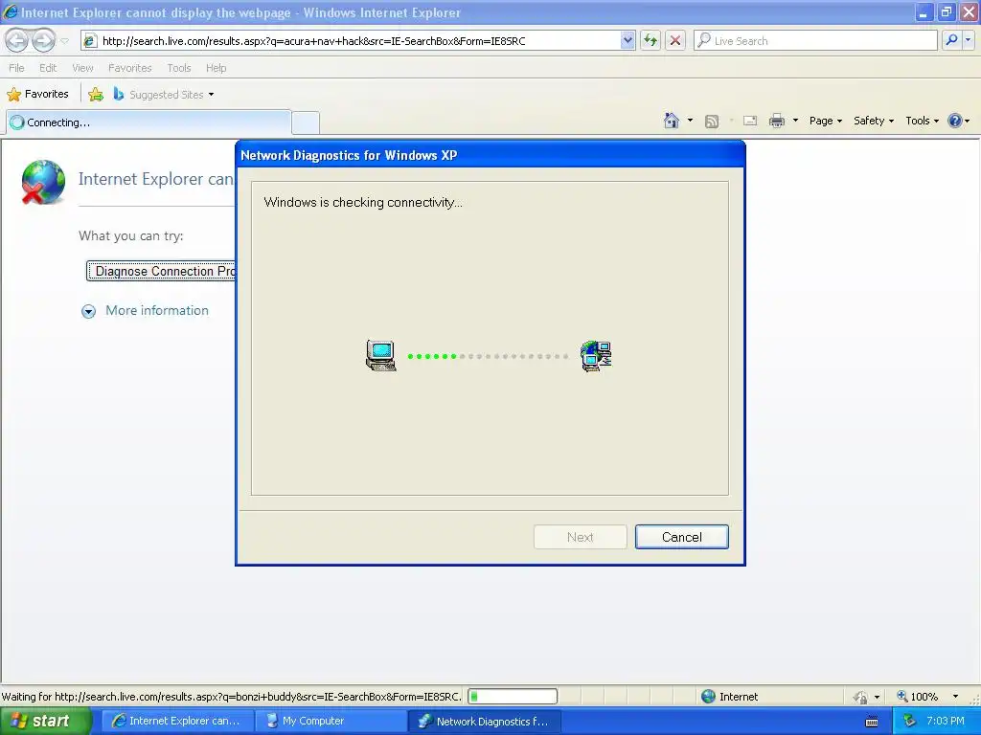The width and height of the screenshot is (981, 735).
Task: Click the Refresh page icon
Action: coord(650,40)
